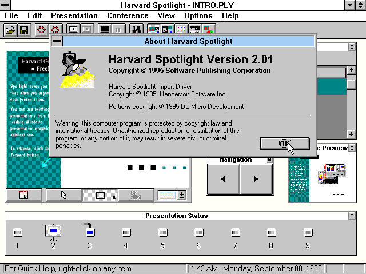Click the play-slide screen toolbar icon
Image resolution: width=366 pixels, height=274 pixels.
click(73, 30)
